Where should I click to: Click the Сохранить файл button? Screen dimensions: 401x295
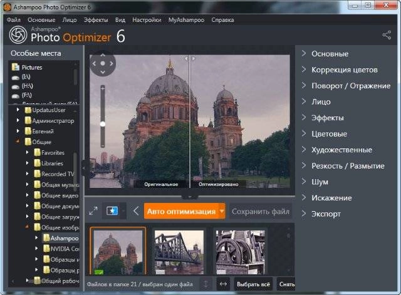tap(261, 212)
